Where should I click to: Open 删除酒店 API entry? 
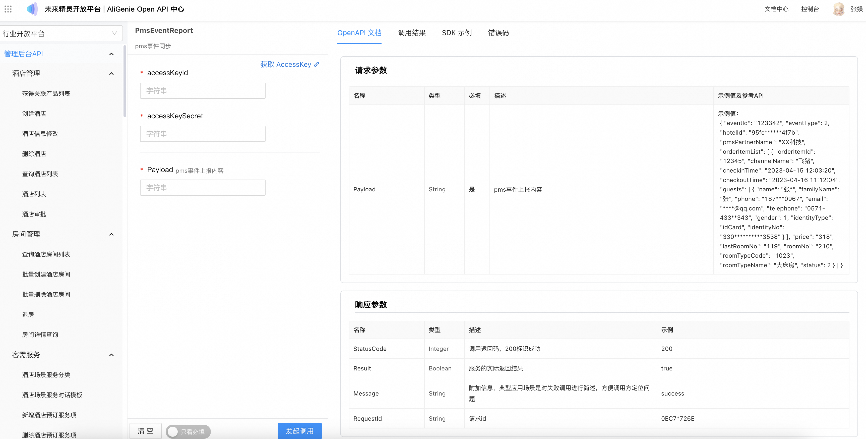pyautogui.click(x=34, y=154)
